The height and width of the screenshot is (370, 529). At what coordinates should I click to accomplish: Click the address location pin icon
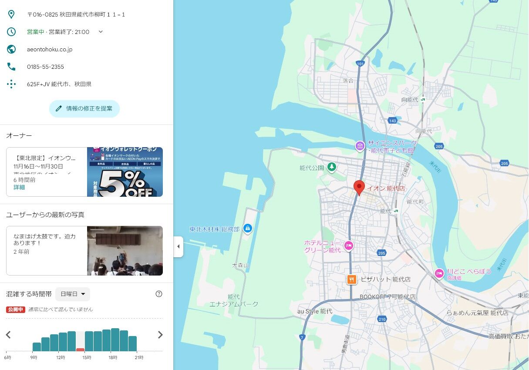[x=11, y=14]
